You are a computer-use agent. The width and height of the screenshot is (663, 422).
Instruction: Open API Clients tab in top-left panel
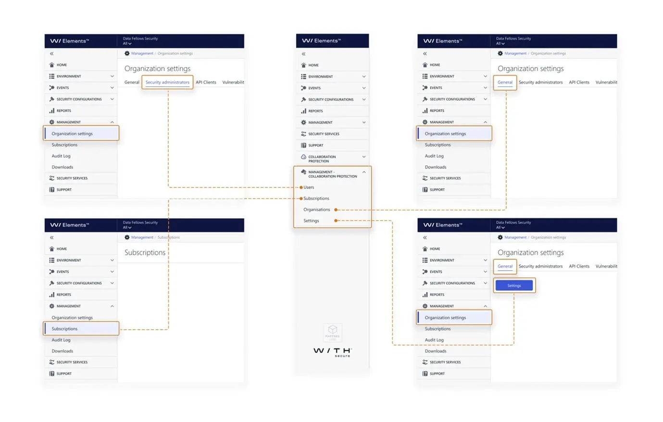206,82
